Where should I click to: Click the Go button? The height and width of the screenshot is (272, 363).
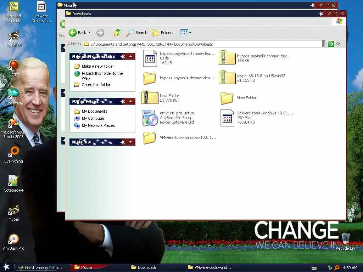334,44
